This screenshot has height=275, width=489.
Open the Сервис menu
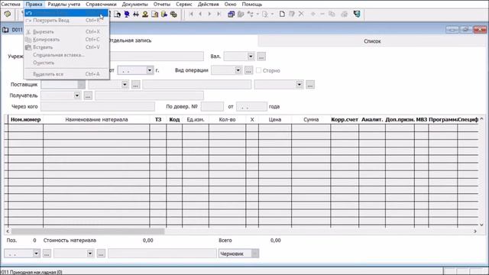click(184, 5)
